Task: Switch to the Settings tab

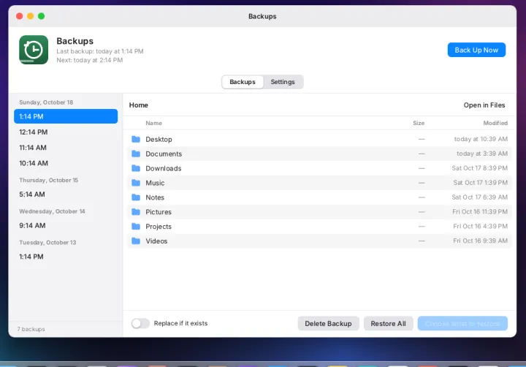Action: pyautogui.click(x=283, y=82)
